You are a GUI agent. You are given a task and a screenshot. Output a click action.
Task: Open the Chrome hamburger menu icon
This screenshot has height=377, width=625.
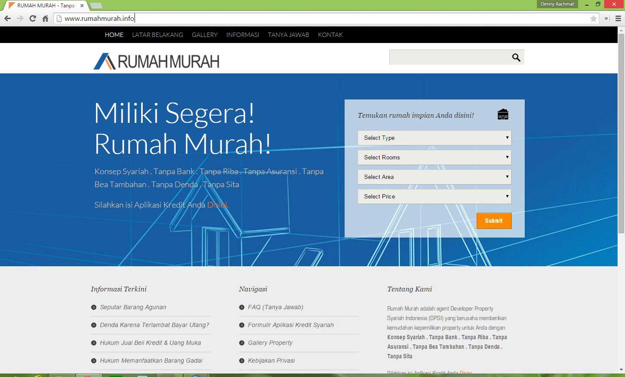pos(617,18)
